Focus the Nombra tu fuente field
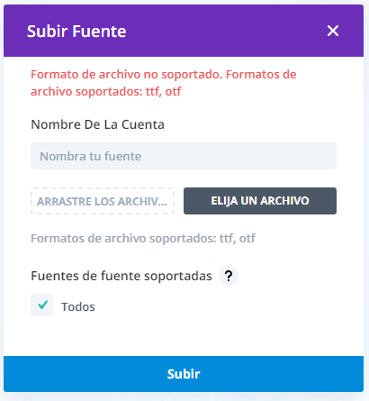The width and height of the screenshot is (369, 401). click(184, 156)
